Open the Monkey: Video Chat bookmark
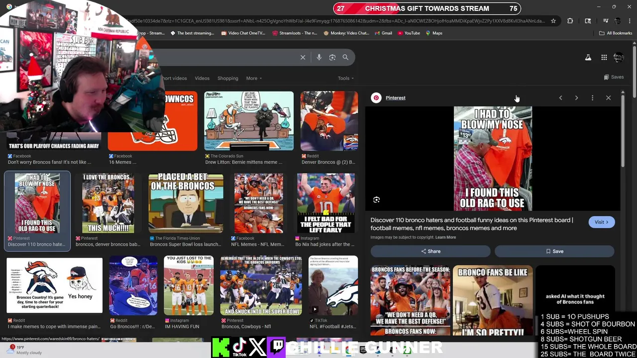The height and width of the screenshot is (358, 637). click(x=346, y=33)
